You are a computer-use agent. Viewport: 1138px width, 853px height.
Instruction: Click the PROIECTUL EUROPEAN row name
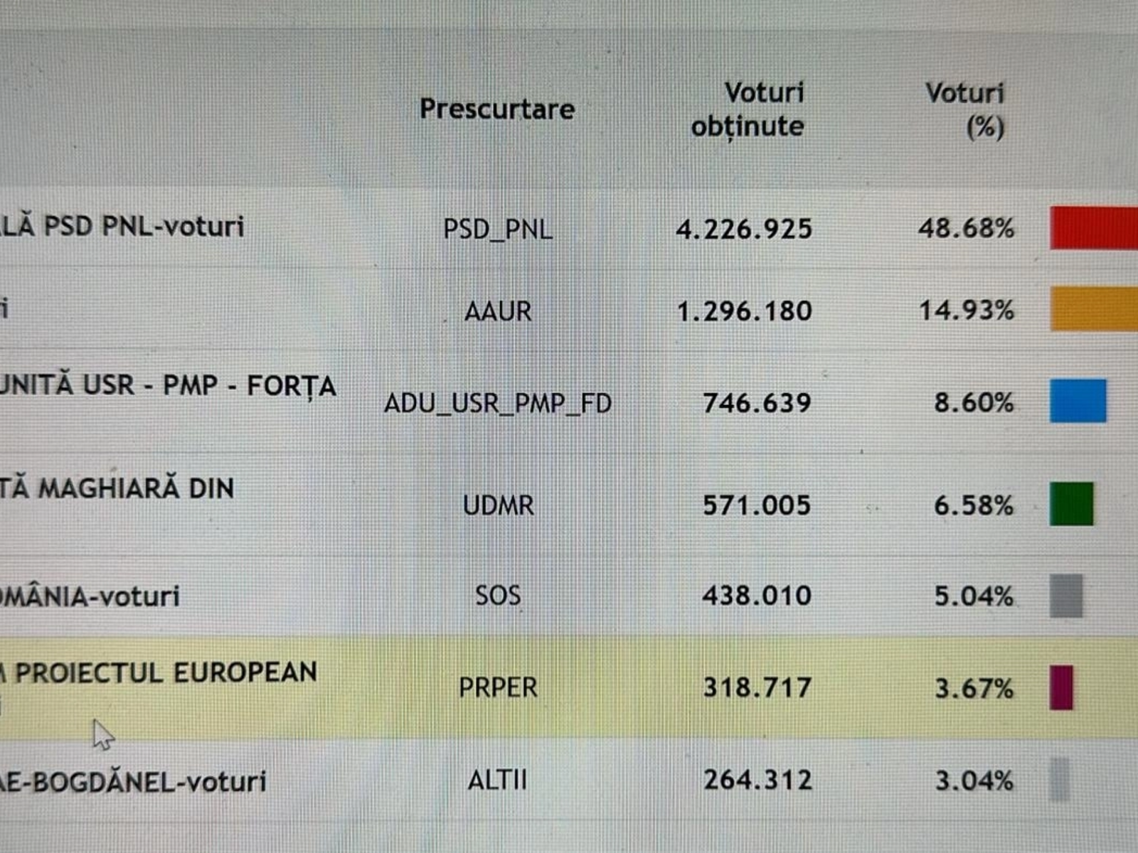(x=165, y=672)
